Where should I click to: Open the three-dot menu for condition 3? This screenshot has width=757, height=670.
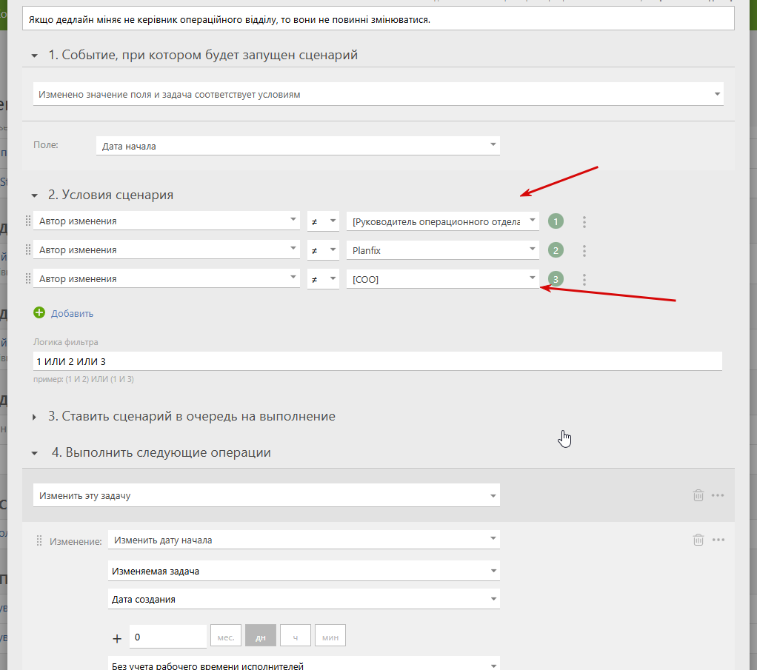(x=584, y=280)
